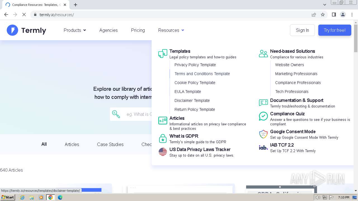Open the Marketing Professionals link
358x201 pixels.
coord(296,74)
